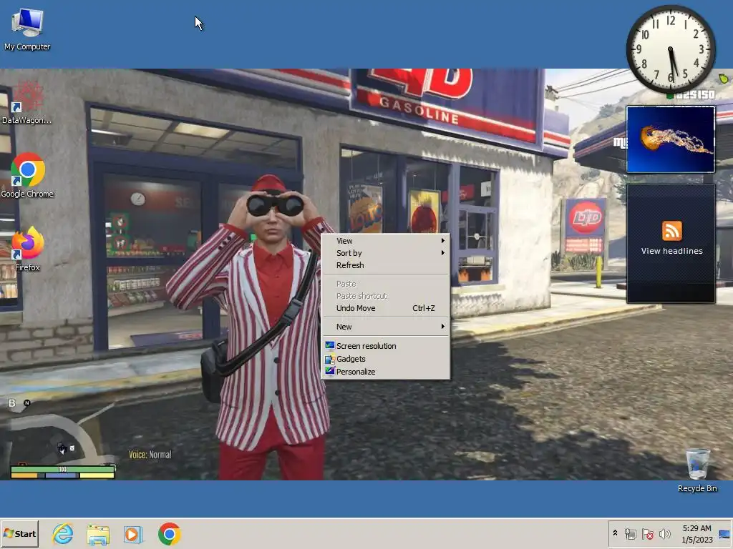Open the Action Center flag icon
Viewport: 733px width, 549px height.
(647, 533)
